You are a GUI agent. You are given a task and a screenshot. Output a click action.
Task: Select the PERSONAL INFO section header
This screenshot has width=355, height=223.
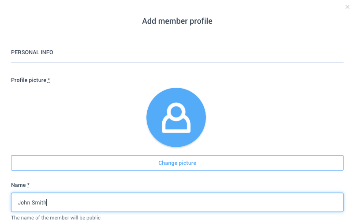pyautogui.click(x=32, y=52)
